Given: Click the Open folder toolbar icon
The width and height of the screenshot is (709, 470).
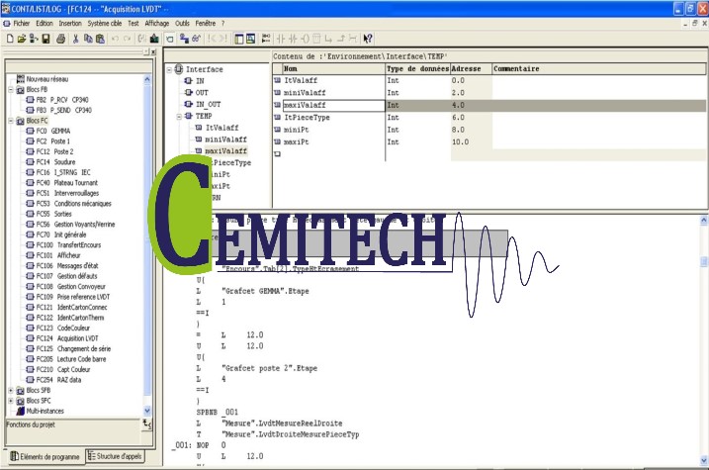Looking at the screenshot, I should 21,39.
